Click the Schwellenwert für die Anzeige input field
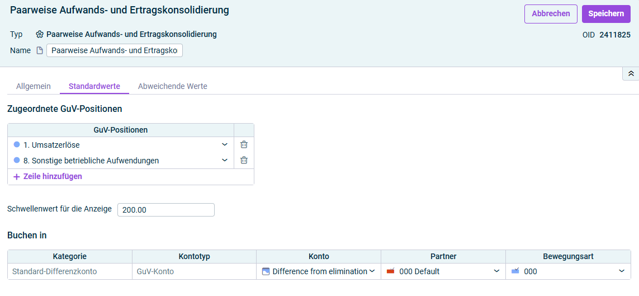The image size is (639, 296). point(166,210)
